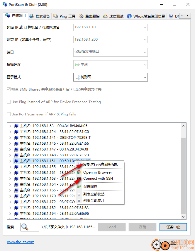Choose Connect with SSH from context menu
This screenshot has height=251, width=195.
click(100, 179)
